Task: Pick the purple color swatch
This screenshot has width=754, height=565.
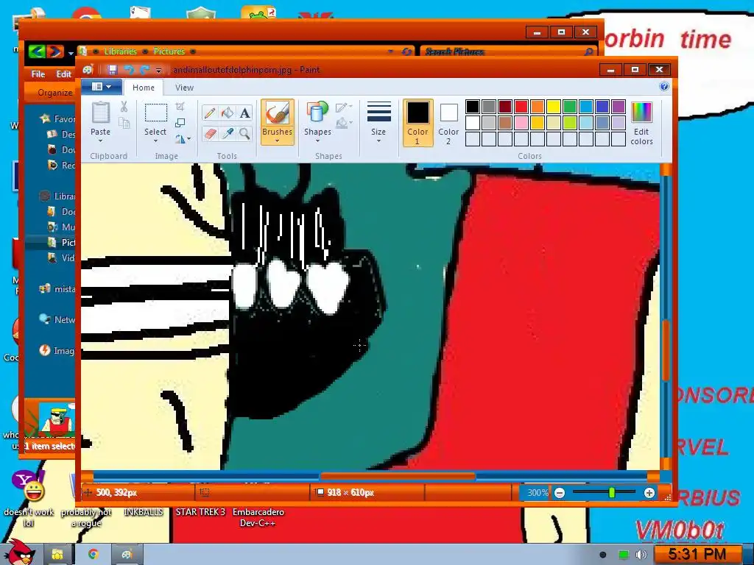Action: pos(619,107)
